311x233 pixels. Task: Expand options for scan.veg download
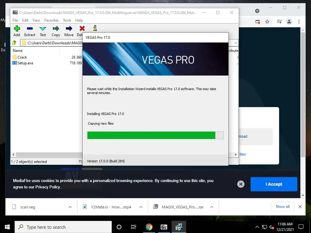(70, 207)
